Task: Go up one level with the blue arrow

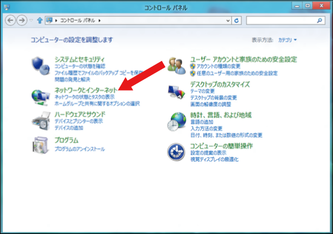Action: [40, 21]
